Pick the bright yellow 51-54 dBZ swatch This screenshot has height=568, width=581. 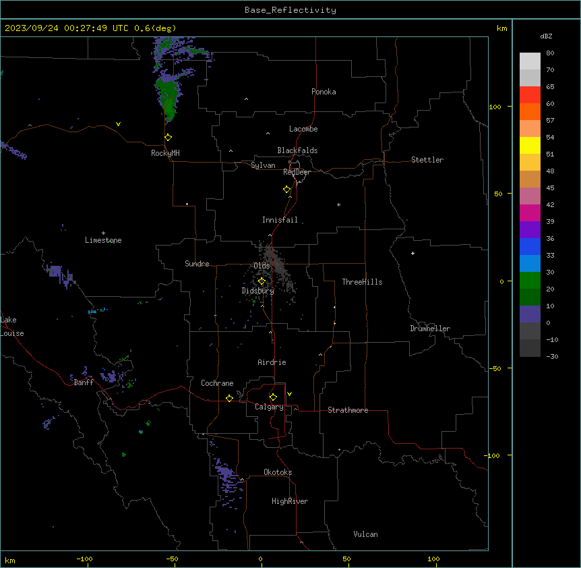point(530,146)
